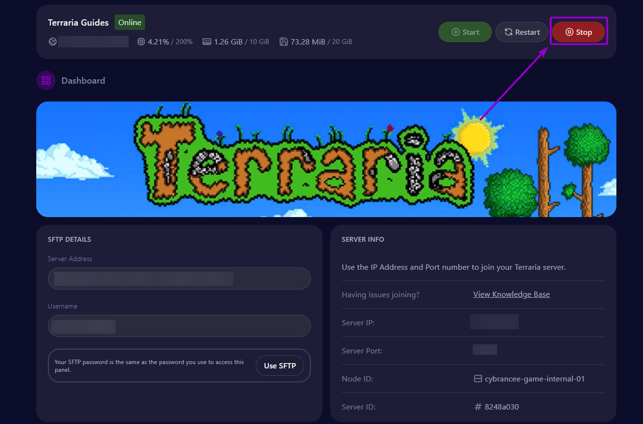Click the purple Dashboard grid icon
643x424 pixels.
[x=45, y=80]
